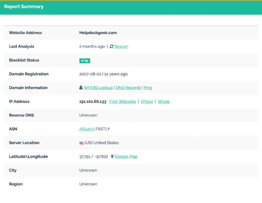Open Whois link beside IP address
Screen dimensions: 262x203
pyautogui.click(x=164, y=101)
